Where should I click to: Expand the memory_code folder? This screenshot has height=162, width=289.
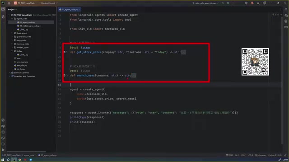tap(12, 44)
